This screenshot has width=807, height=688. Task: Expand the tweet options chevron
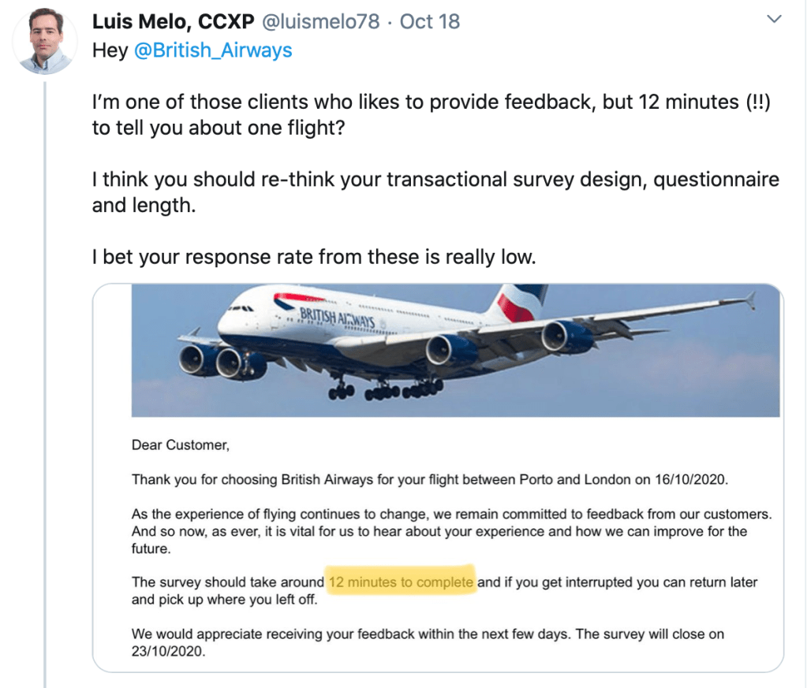(x=774, y=17)
